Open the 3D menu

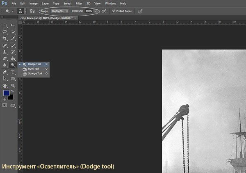(88, 3)
